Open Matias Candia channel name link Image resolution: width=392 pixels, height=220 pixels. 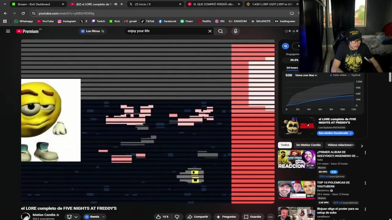click(44, 215)
